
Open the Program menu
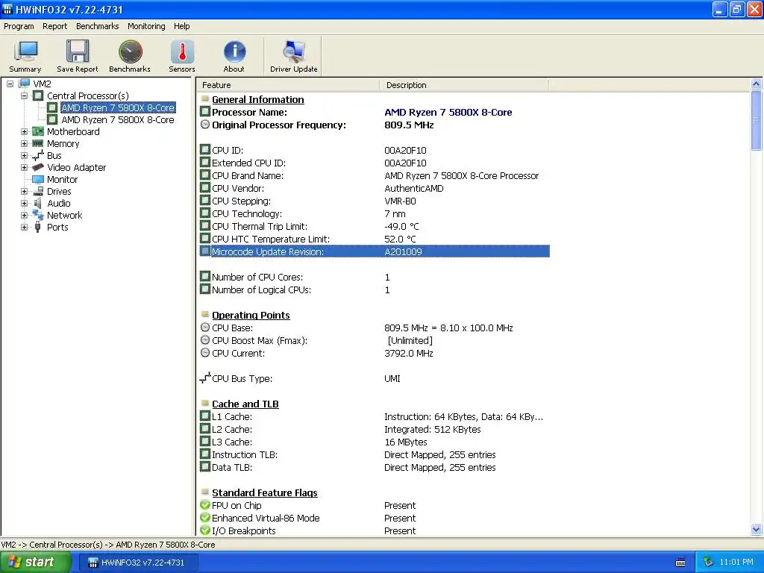click(x=19, y=26)
